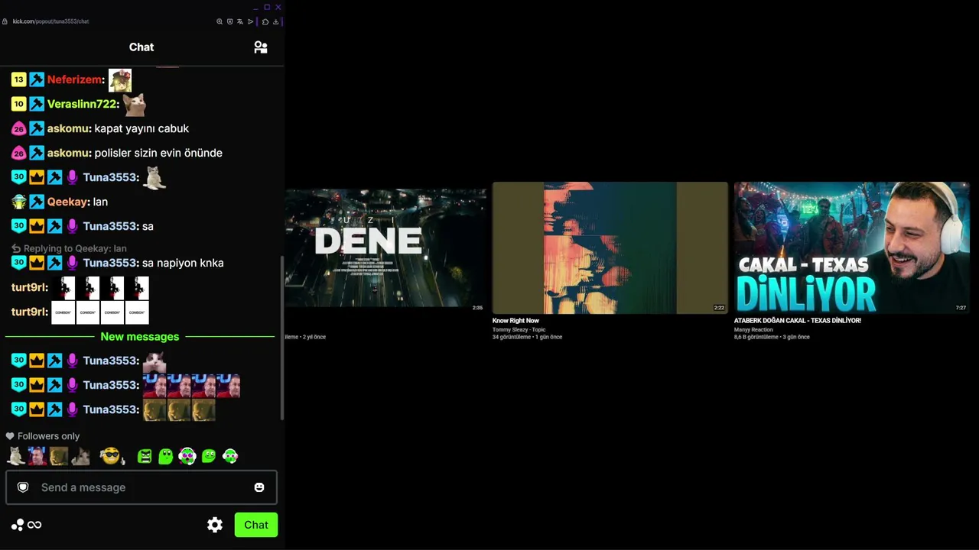
Task: Click '34 görüntüleme • 1 gün önce' text
Action: click(527, 337)
